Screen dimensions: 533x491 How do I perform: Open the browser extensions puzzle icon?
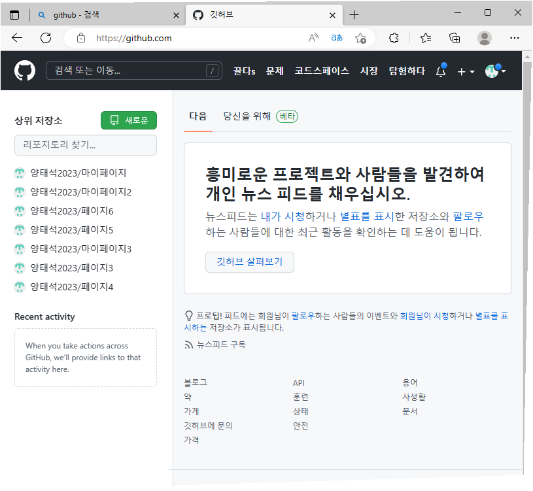[x=394, y=38]
